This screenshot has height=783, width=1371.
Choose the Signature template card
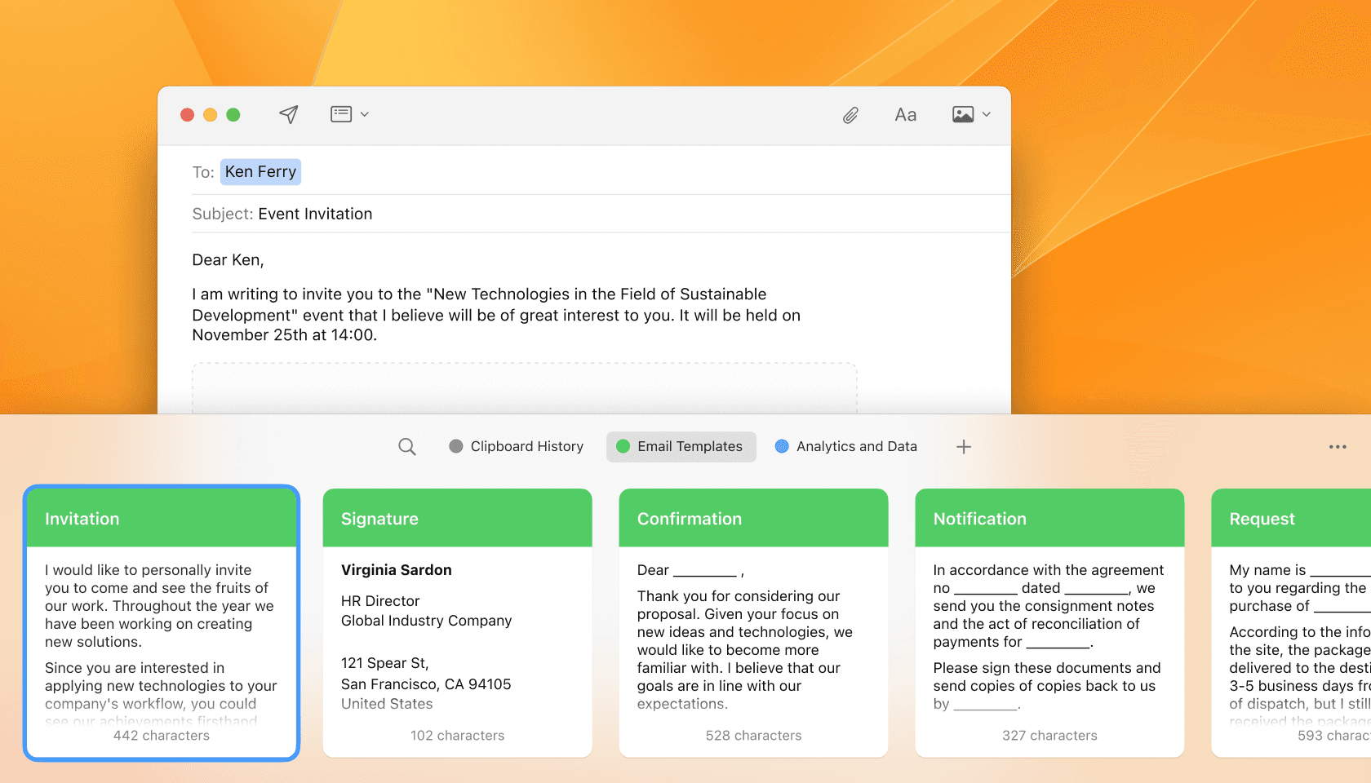457,623
